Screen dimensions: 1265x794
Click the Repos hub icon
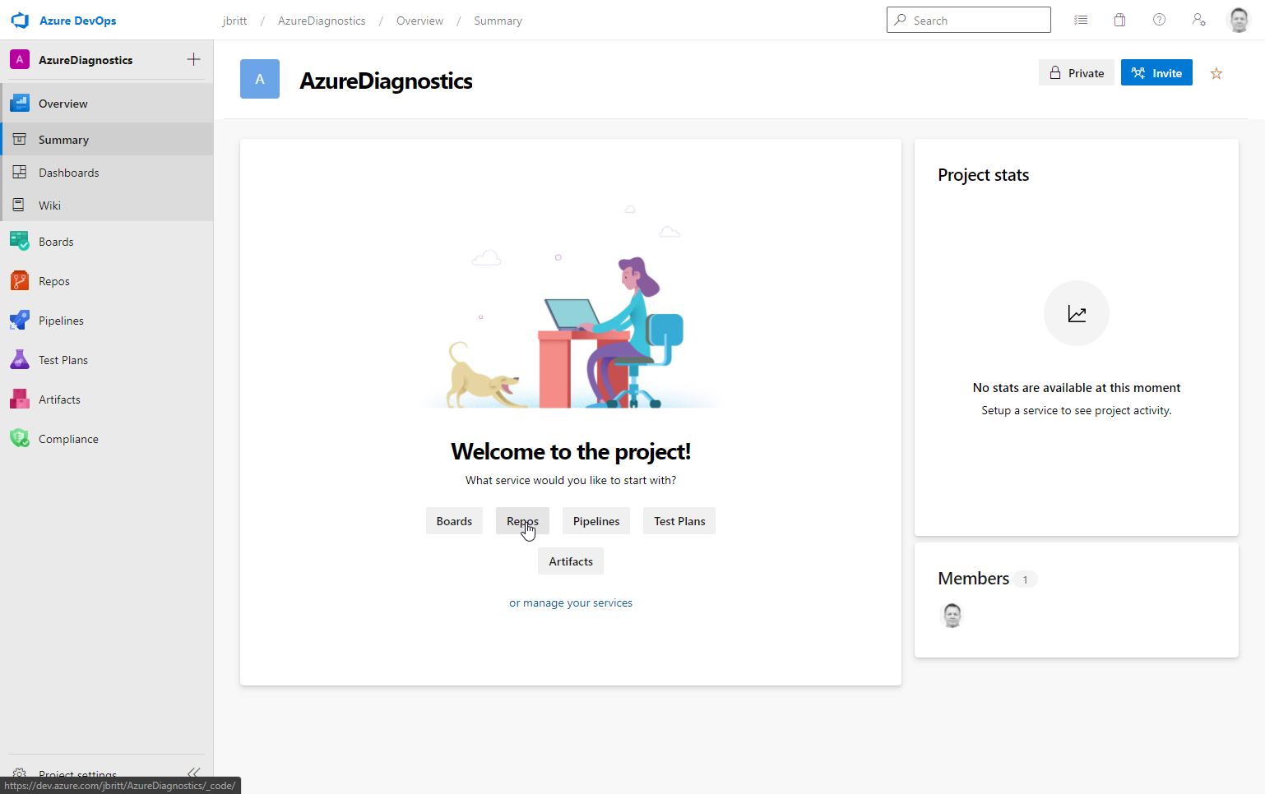tap(20, 281)
